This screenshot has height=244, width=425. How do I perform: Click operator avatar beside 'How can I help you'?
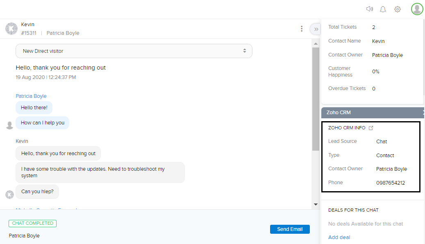tap(10, 125)
